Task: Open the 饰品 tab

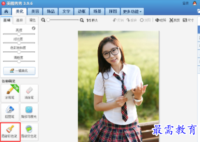Action: pyautogui.click(x=50, y=11)
